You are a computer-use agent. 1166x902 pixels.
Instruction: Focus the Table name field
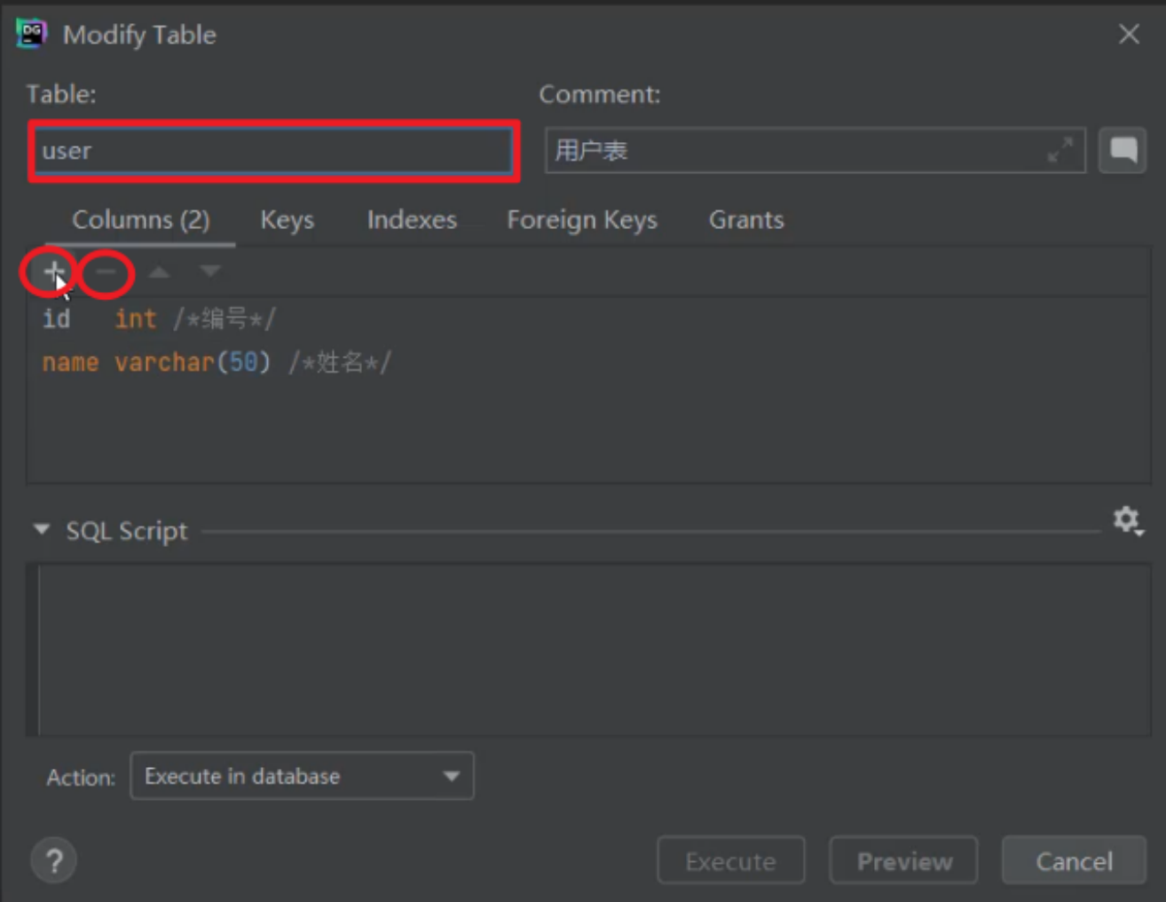[x=273, y=151]
